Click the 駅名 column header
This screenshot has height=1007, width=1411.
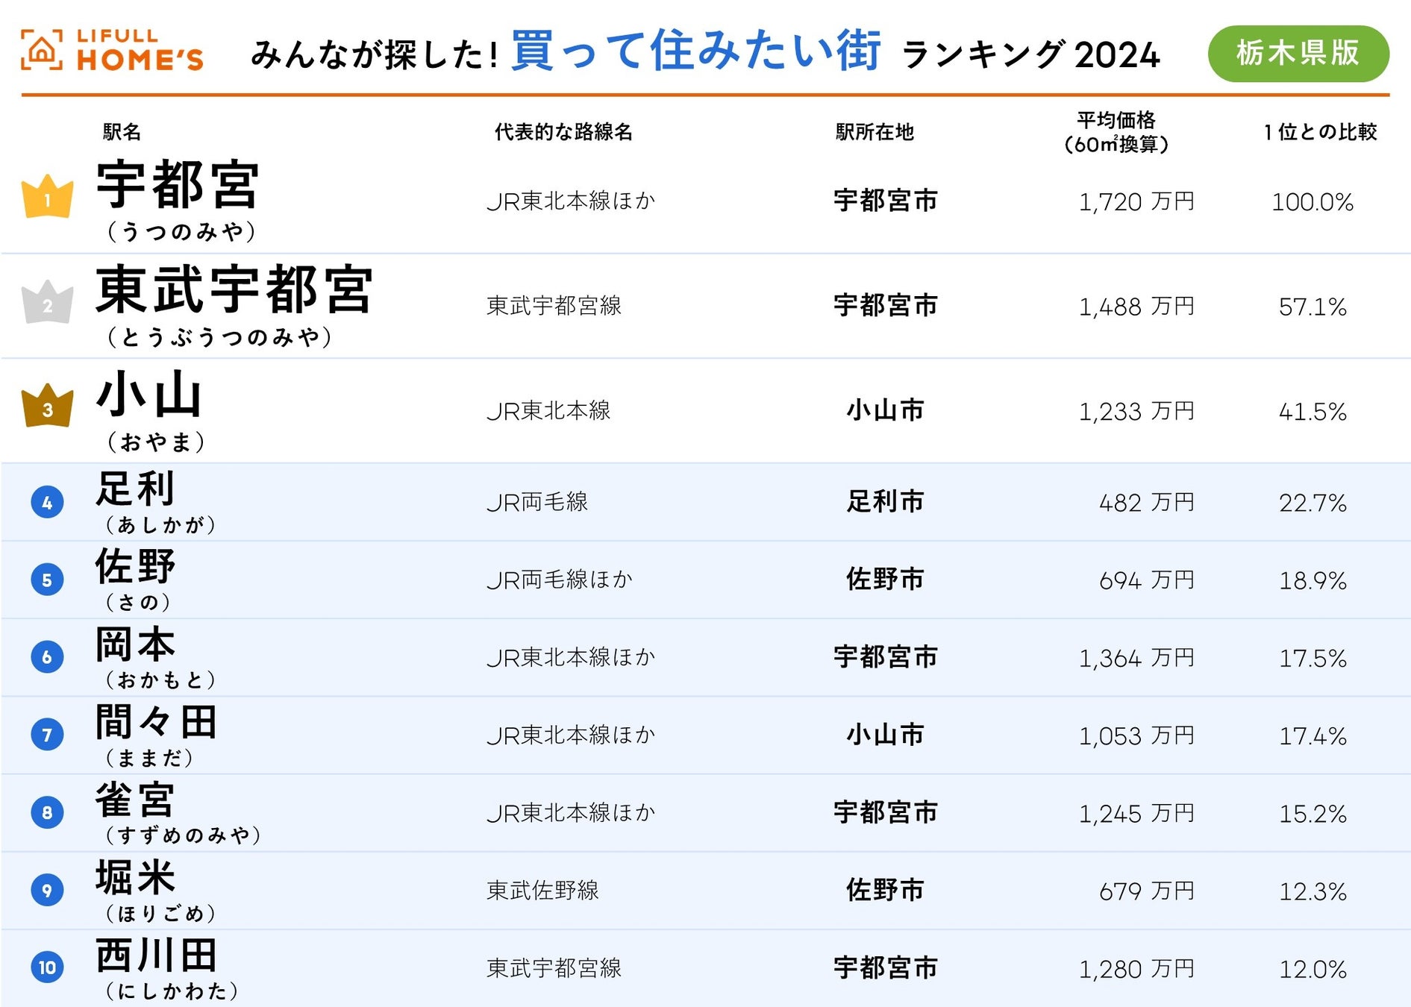click(122, 132)
